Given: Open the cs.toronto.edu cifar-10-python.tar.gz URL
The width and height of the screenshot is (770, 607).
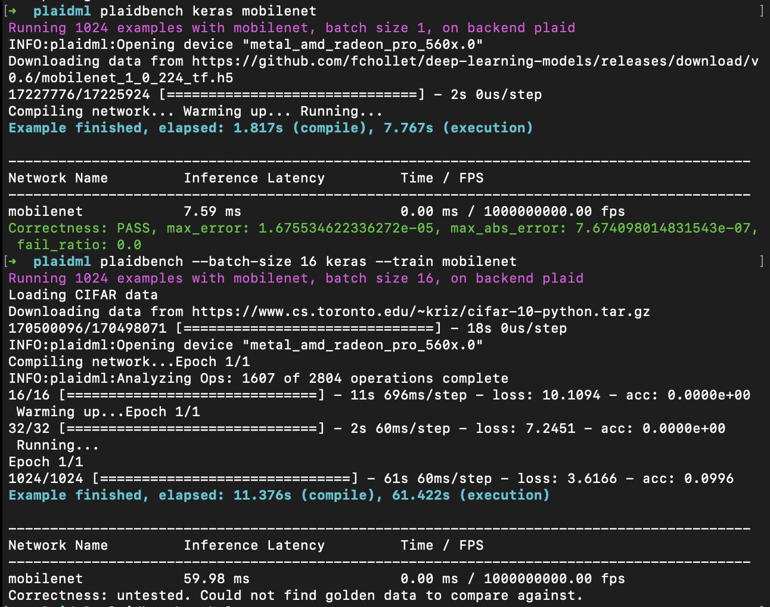Looking at the screenshot, I should tap(421, 311).
